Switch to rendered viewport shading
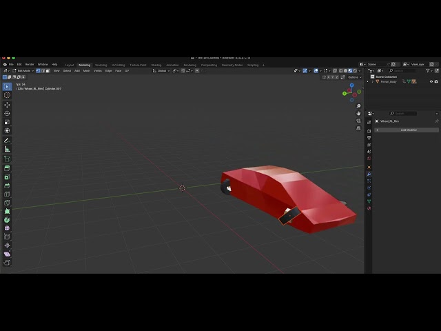Viewport: 441px width, 331px height. coord(355,71)
